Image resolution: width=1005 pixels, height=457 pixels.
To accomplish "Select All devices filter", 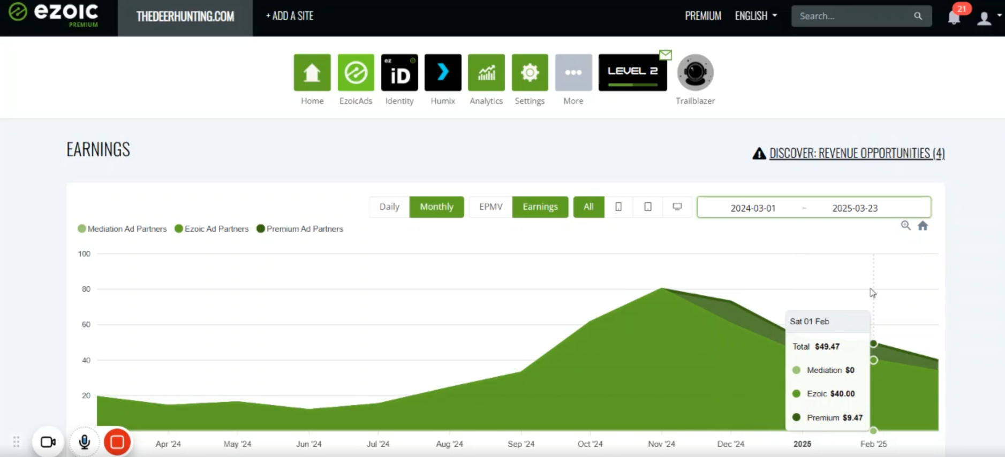I will point(588,207).
